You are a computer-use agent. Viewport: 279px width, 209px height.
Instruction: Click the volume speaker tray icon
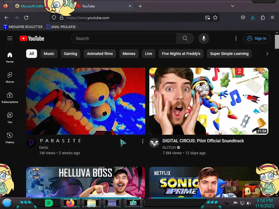tap(249, 203)
